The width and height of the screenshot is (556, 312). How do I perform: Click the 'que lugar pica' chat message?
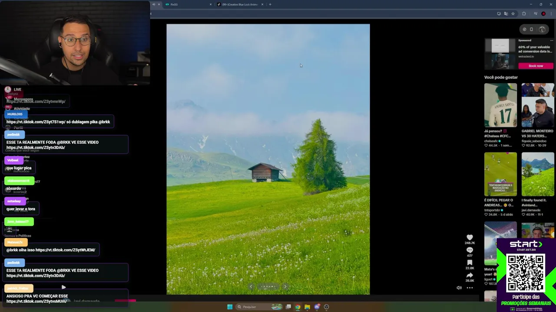[19, 168]
